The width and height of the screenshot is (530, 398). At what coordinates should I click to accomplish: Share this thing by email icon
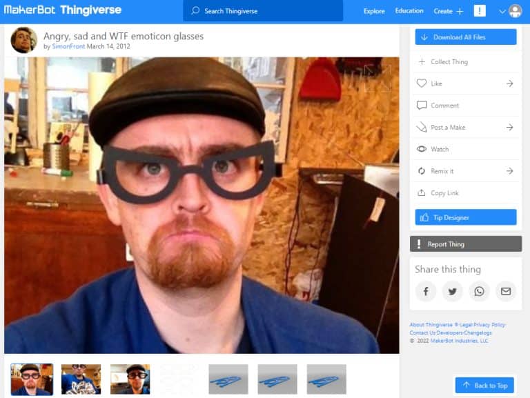[506, 291]
